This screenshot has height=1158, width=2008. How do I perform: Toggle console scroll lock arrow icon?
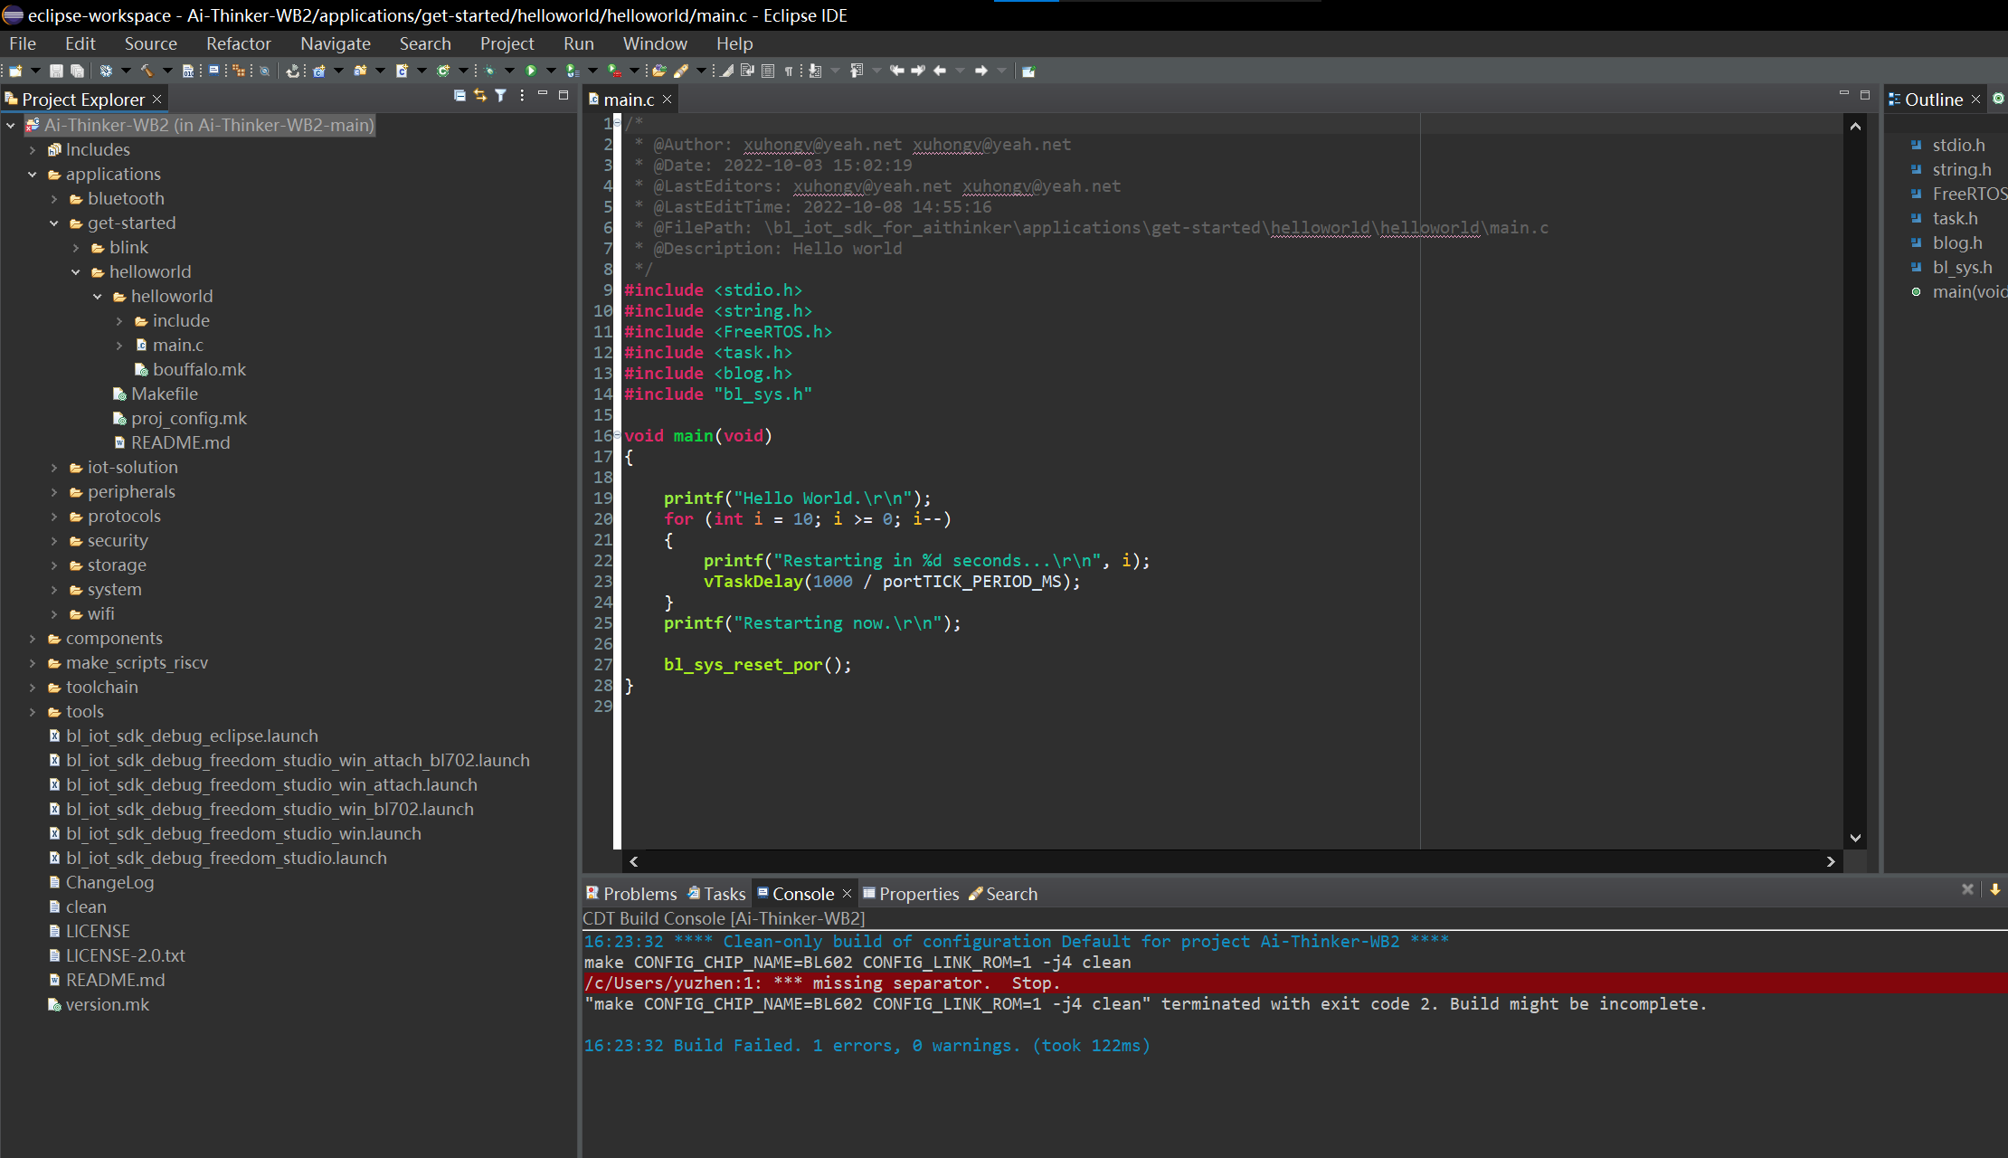click(x=1994, y=889)
